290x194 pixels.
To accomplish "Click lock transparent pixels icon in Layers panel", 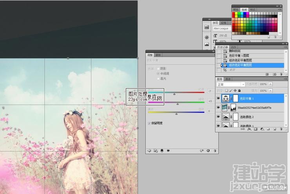I will tap(227, 91).
